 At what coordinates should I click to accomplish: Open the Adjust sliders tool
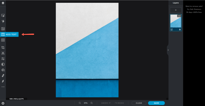(3, 59)
